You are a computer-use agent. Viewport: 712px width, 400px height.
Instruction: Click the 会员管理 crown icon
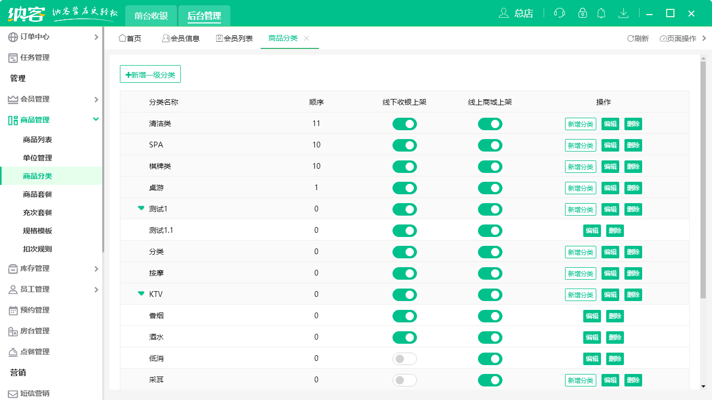pos(13,99)
